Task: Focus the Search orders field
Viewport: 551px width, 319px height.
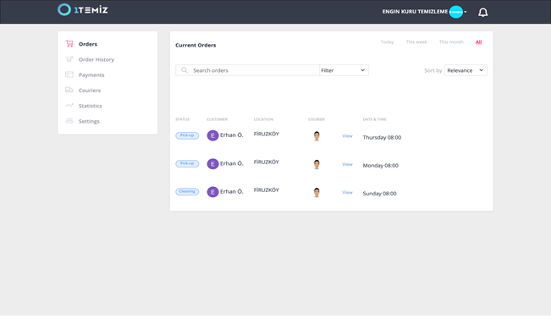Action: [247, 70]
